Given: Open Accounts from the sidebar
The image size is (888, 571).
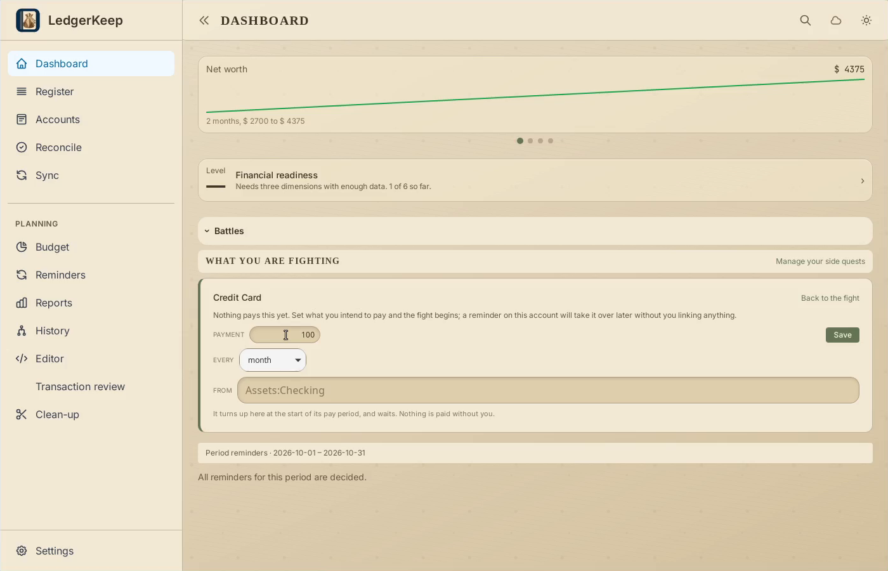Looking at the screenshot, I should (91, 119).
